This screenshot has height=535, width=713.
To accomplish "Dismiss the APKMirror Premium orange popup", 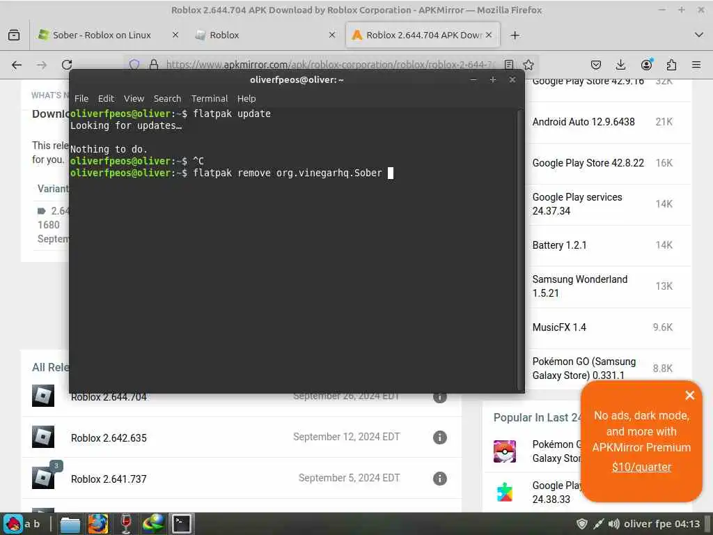I will point(690,396).
